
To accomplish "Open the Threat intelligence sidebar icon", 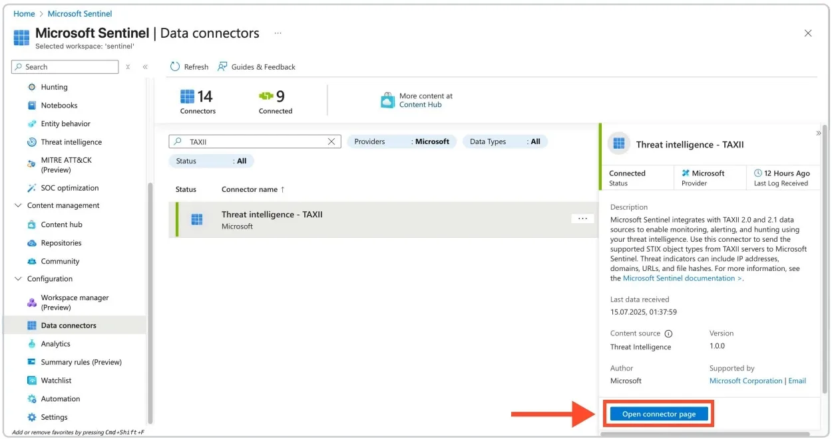I will pyautogui.click(x=32, y=142).
